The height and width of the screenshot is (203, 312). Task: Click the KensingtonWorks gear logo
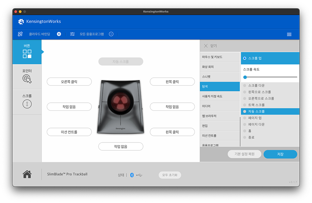21,21
